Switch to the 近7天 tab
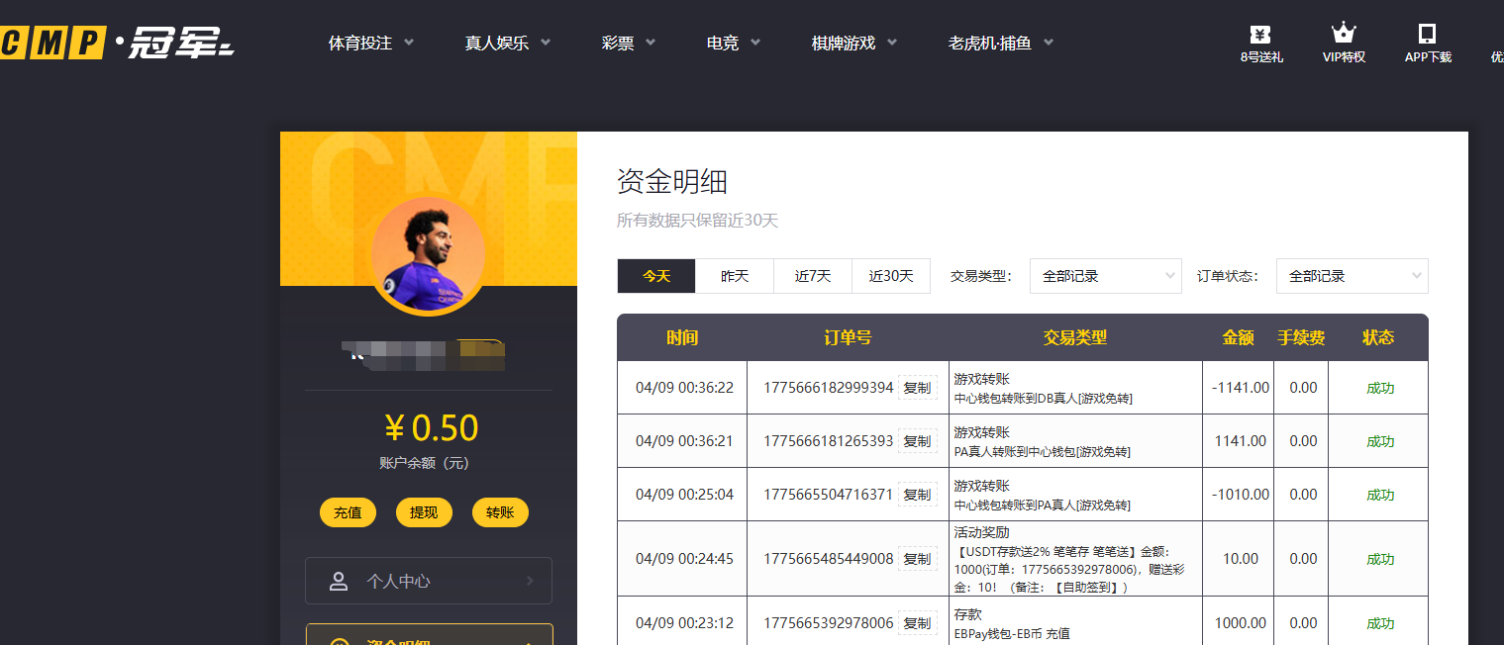This screenshot has width=1504, height=645. 813,277
